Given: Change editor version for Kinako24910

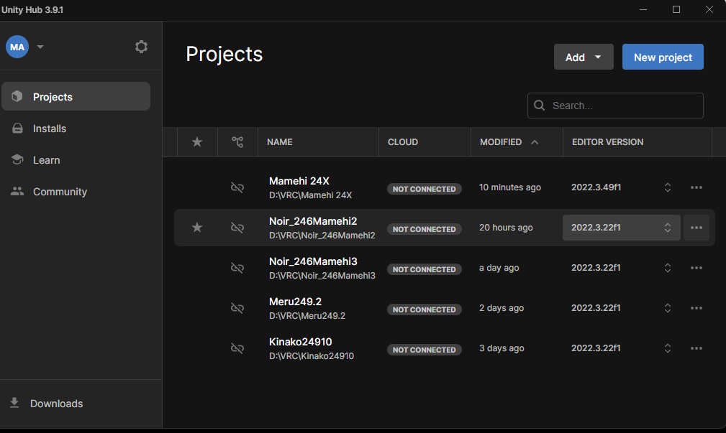Looking at the screenshot, I should [622, 348].
